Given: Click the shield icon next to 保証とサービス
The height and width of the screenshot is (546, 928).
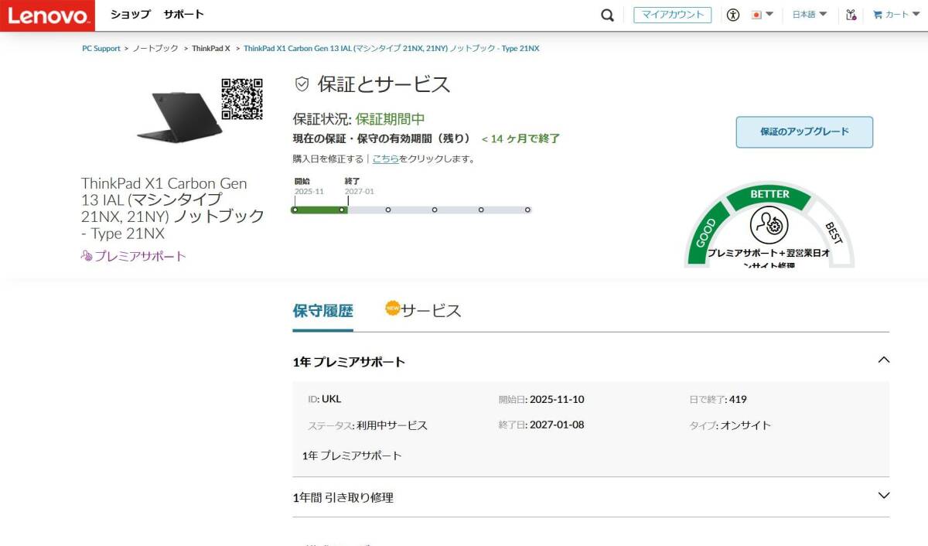Looking at the screenshot, I should 301,85.
